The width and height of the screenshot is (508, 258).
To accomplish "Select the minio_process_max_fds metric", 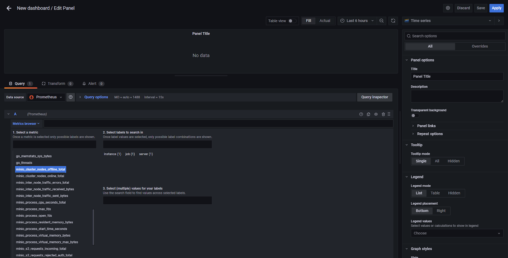I will click(33, 209).
